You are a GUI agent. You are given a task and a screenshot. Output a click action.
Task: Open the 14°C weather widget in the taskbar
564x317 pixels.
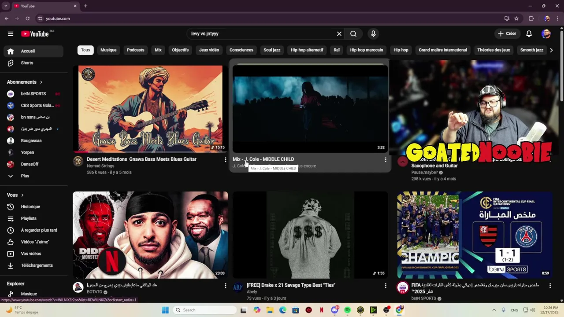tap(21, 310)
